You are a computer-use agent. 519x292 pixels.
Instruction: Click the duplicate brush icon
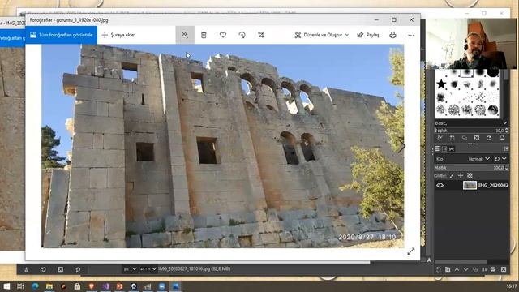pos(465,138)
